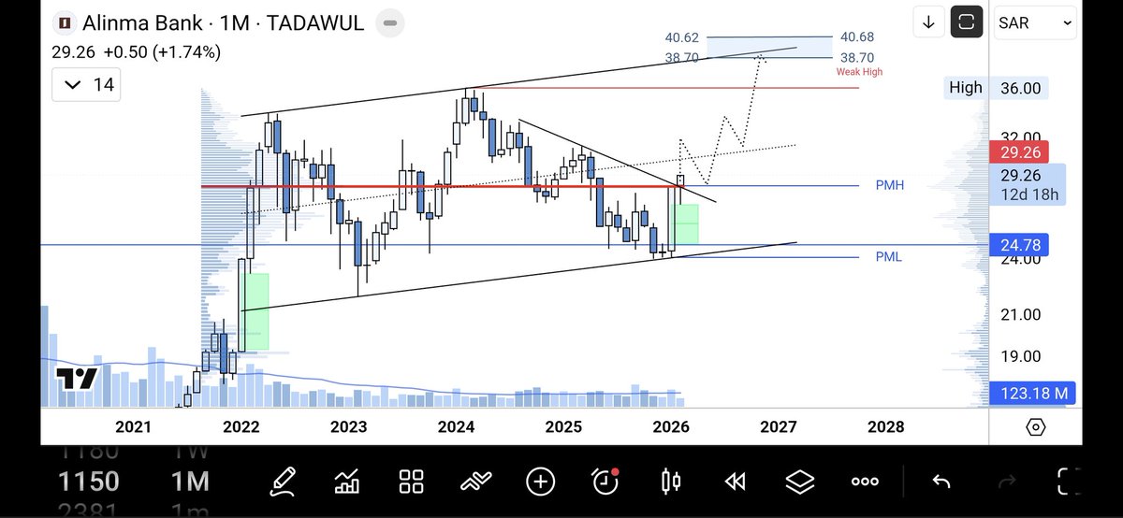Click the Alinma Bank symbol logo
Screen dimensions: 1123x518
(x=63, y=22)
